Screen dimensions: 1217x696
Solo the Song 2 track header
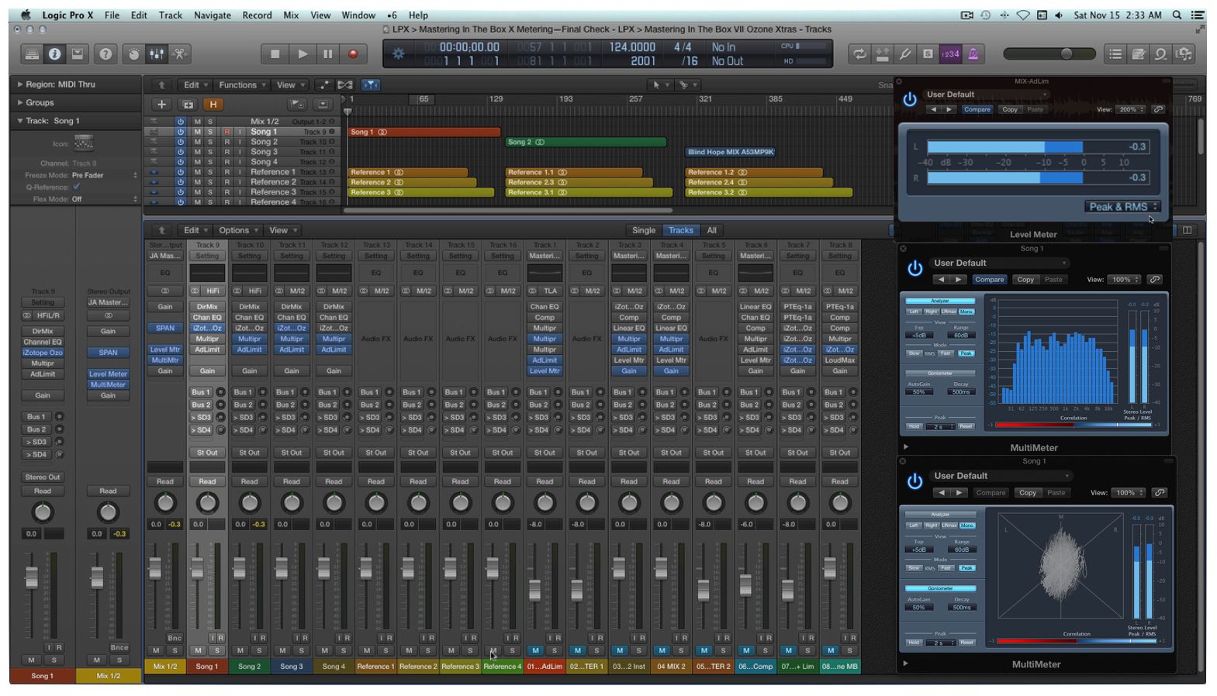point(209,142)
